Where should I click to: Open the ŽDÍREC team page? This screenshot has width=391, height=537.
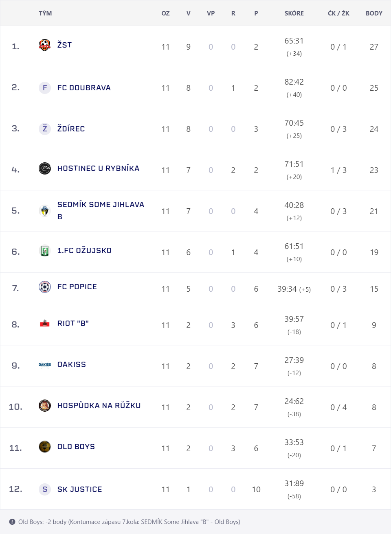pos(71,129)
